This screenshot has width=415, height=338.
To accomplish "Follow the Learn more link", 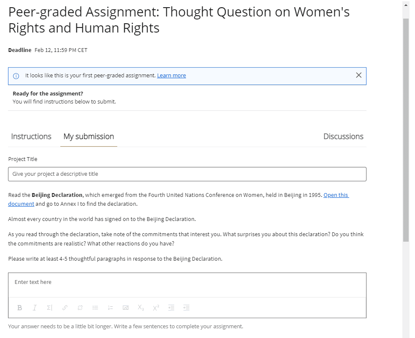I will 171,76.
